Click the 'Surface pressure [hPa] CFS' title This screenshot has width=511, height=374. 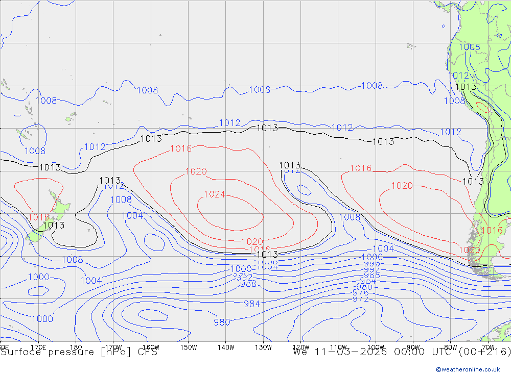coord(79,352)
